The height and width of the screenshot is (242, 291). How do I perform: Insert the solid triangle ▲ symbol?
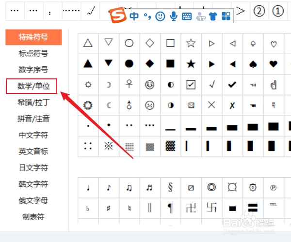(x=88, y=64)
